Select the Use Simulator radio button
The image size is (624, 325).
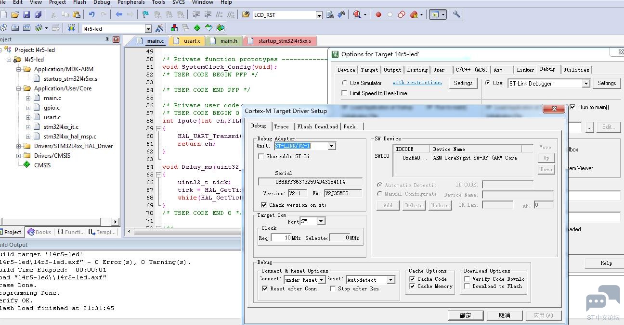[344, 83]
